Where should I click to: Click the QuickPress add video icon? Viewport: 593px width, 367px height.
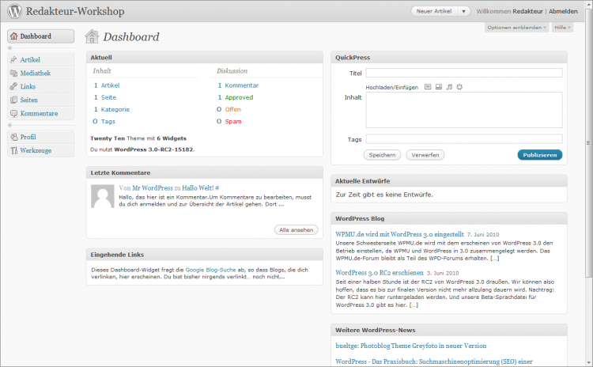pos(439,87)
